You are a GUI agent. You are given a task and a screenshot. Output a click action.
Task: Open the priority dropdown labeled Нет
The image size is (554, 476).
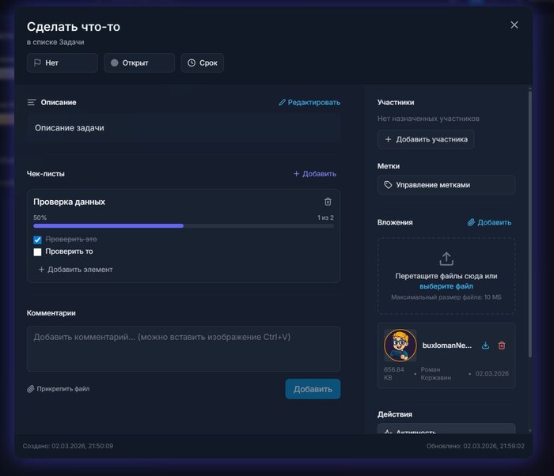click(x=62, y=62)
